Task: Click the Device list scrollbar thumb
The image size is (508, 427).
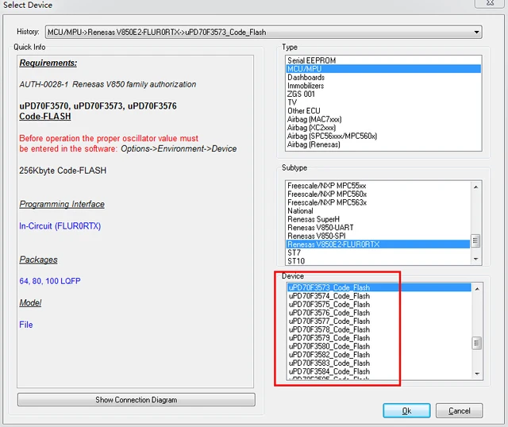Action: point(476,343)
